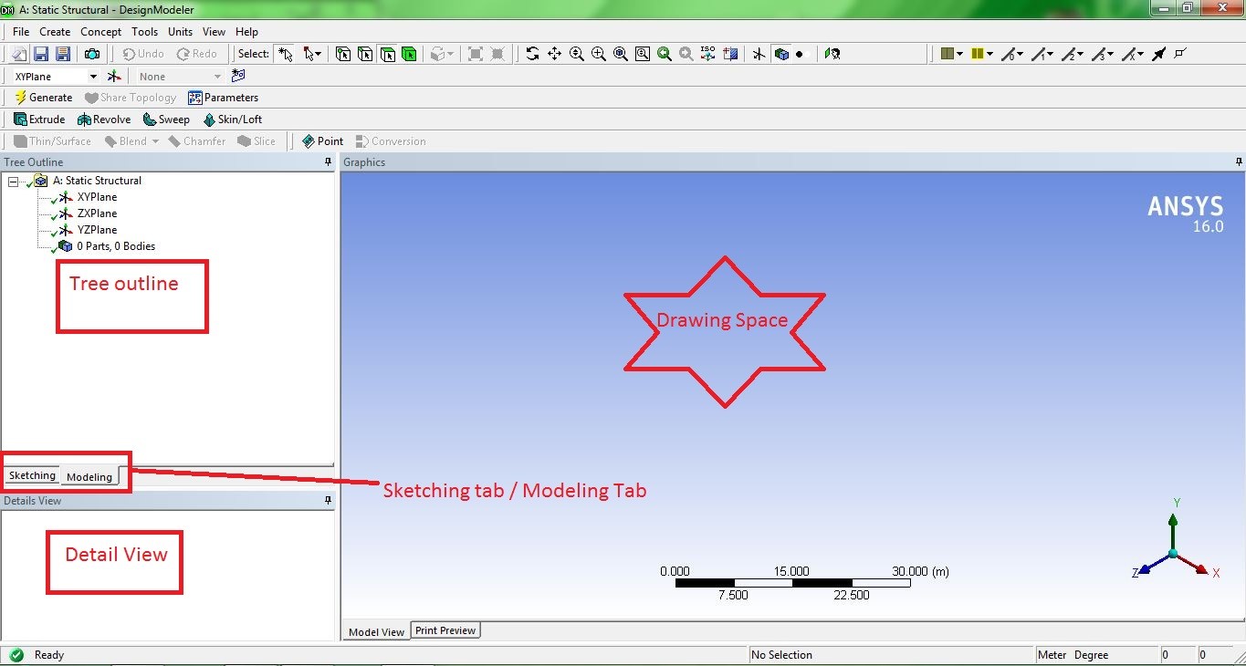Image resolution: width=1246 pixels, height=666 pixels.
Task: Open the Concept menu
Action: pyautogui.click(x=100, y=31)
